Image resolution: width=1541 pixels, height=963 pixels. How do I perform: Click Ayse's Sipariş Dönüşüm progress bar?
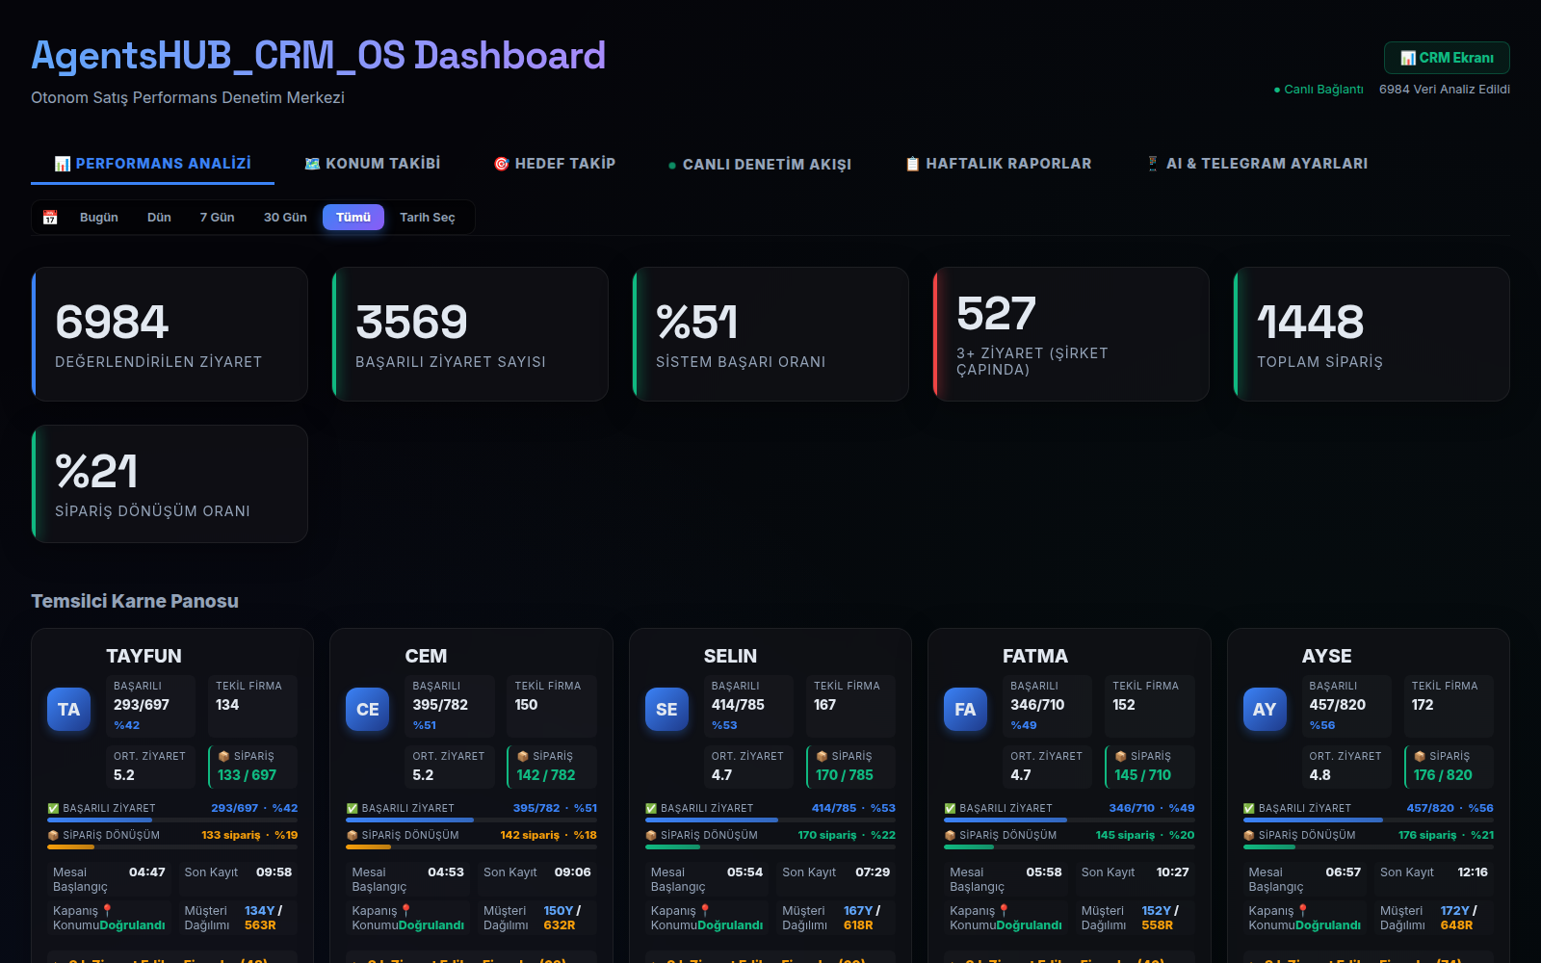1368,847
